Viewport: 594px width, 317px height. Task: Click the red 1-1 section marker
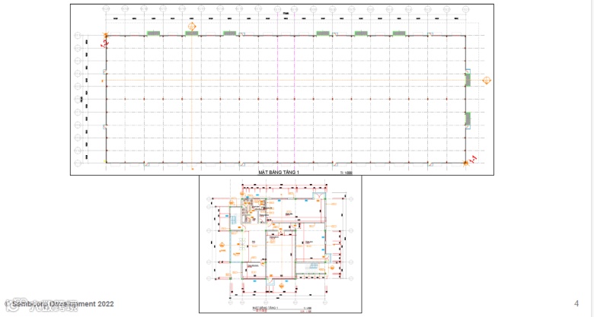472,160
